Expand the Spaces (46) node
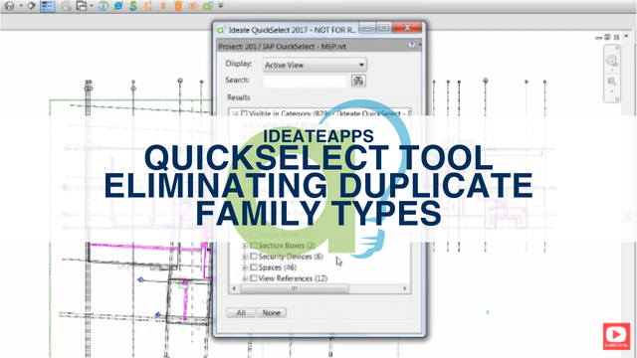 click(x=245, y=268)
